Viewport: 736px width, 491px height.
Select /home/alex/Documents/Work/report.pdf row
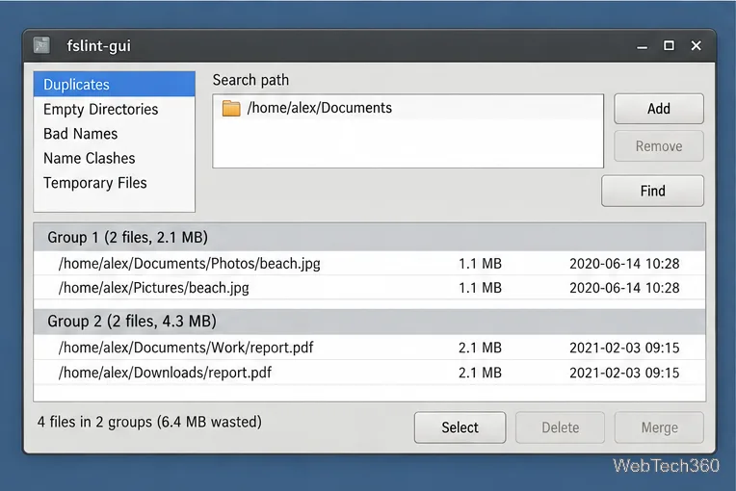[x=369, y=348]
